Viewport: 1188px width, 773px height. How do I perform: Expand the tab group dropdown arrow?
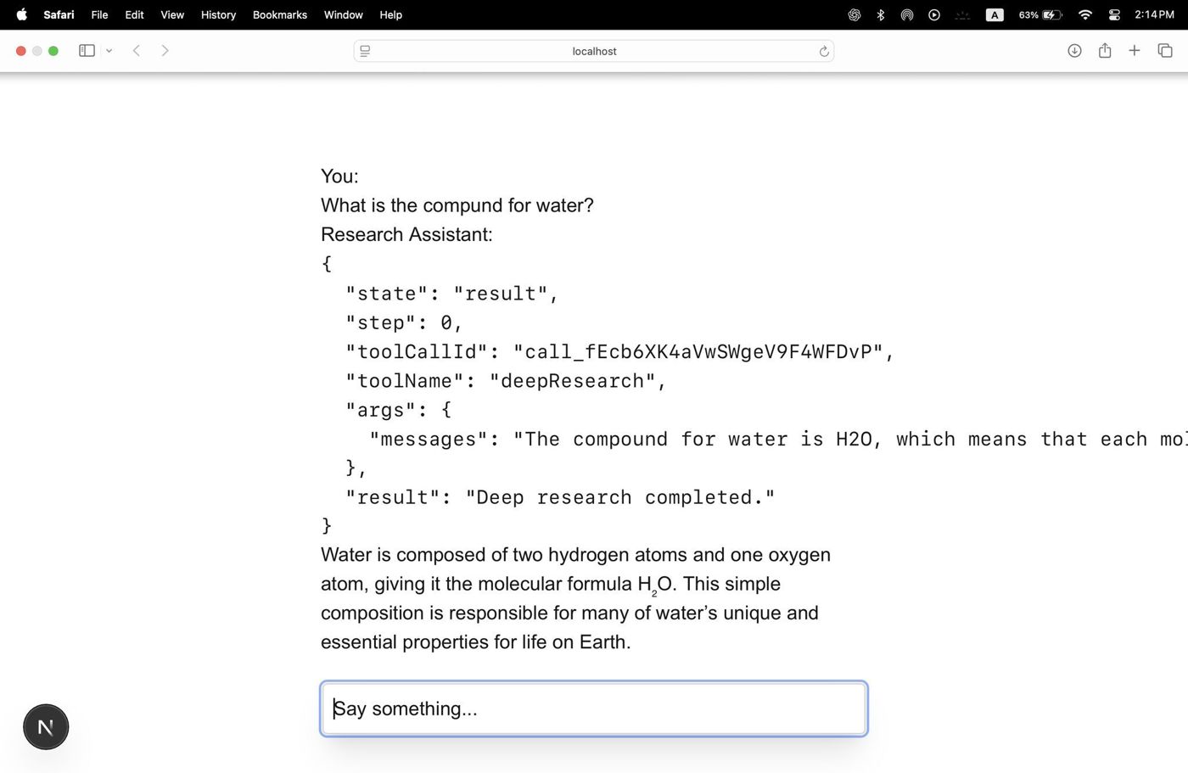(109, 51)
